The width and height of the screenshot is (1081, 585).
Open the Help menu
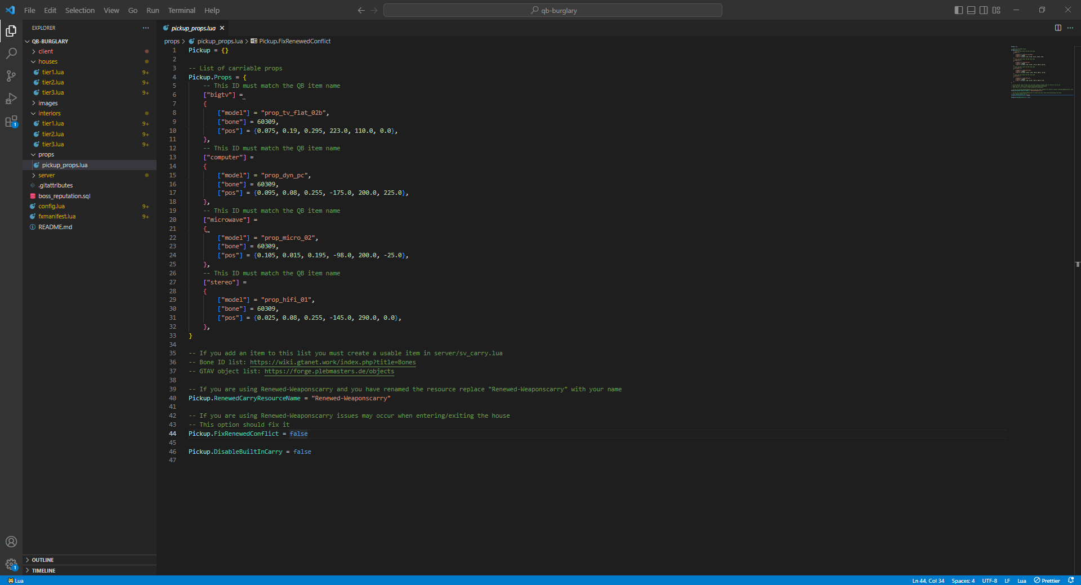point(212,10)
